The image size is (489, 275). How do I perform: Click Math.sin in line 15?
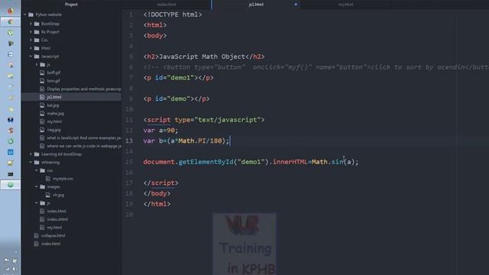coord(328,162)
